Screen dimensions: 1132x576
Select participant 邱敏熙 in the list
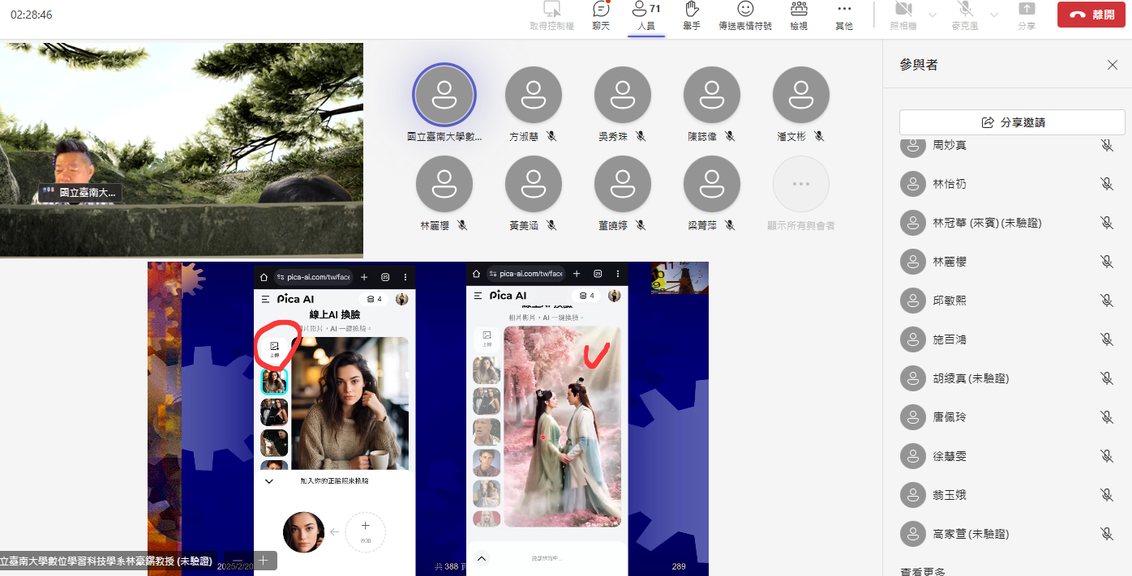pyautogui.click(x=1007, y=301)
